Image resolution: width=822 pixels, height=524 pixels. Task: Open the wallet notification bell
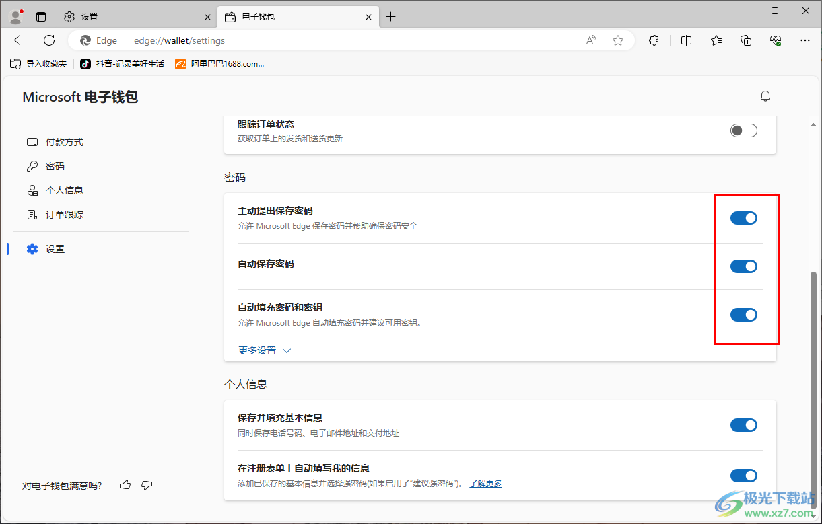coord(765,96)
